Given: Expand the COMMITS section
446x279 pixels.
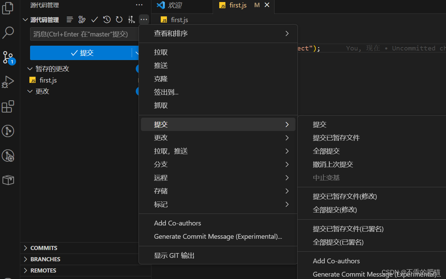Looking at the screenshot, I should coord(25,248).
